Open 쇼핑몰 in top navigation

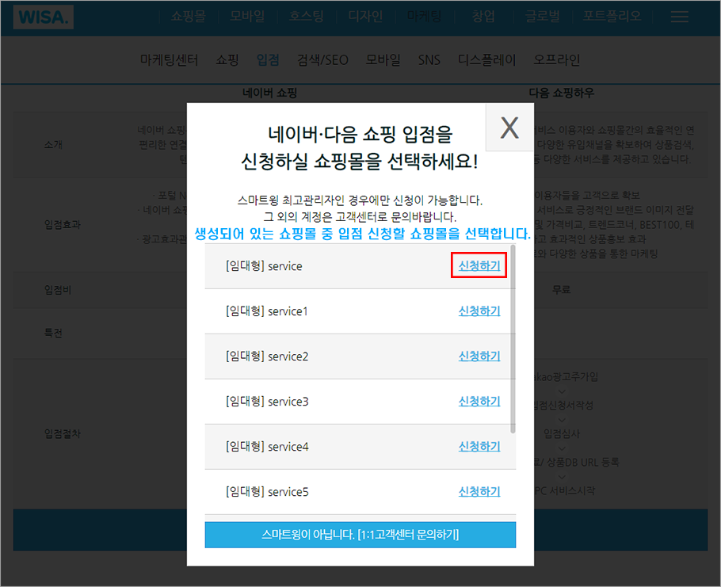coord(188,17)
